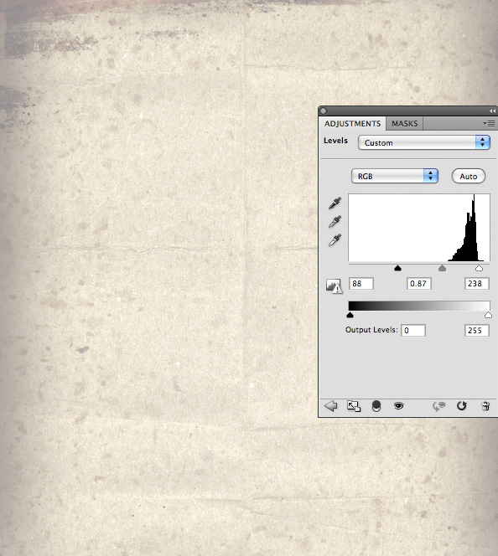Click the shadow input field showing 88
The height and width of the screenshot is (556, 498).
[x=361, y=284]
